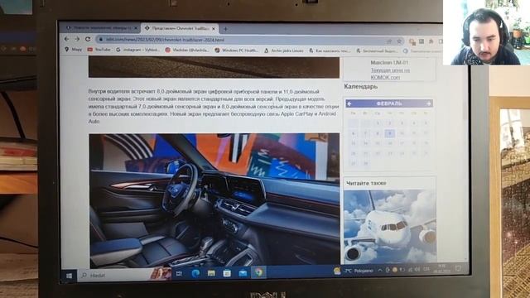The width and height of the screenshot is (530, 298).
Task: Go back with the browser back arrow
Action: 66,39
